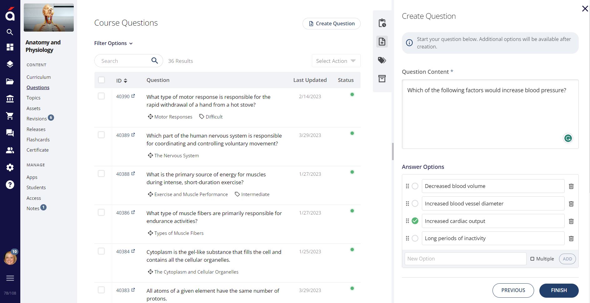
Task: Mark 'Increased blood vessel diameter' as correct
Action: pyautogui.click(x=415, y=204)
